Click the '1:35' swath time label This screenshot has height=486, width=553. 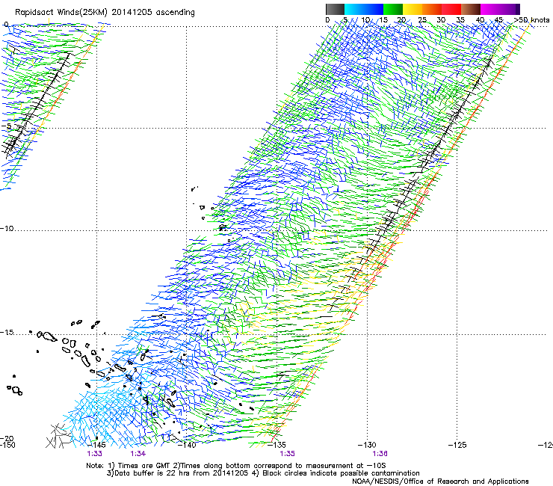click(287, 454)
